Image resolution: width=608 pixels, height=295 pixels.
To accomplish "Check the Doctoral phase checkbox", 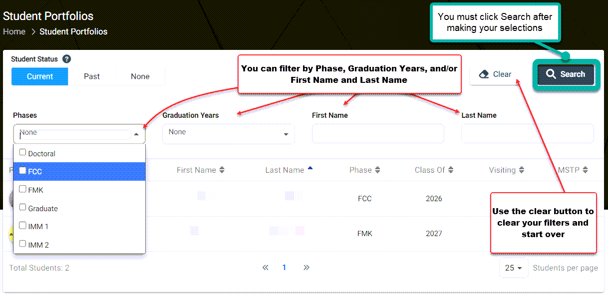I will [22, 153].
